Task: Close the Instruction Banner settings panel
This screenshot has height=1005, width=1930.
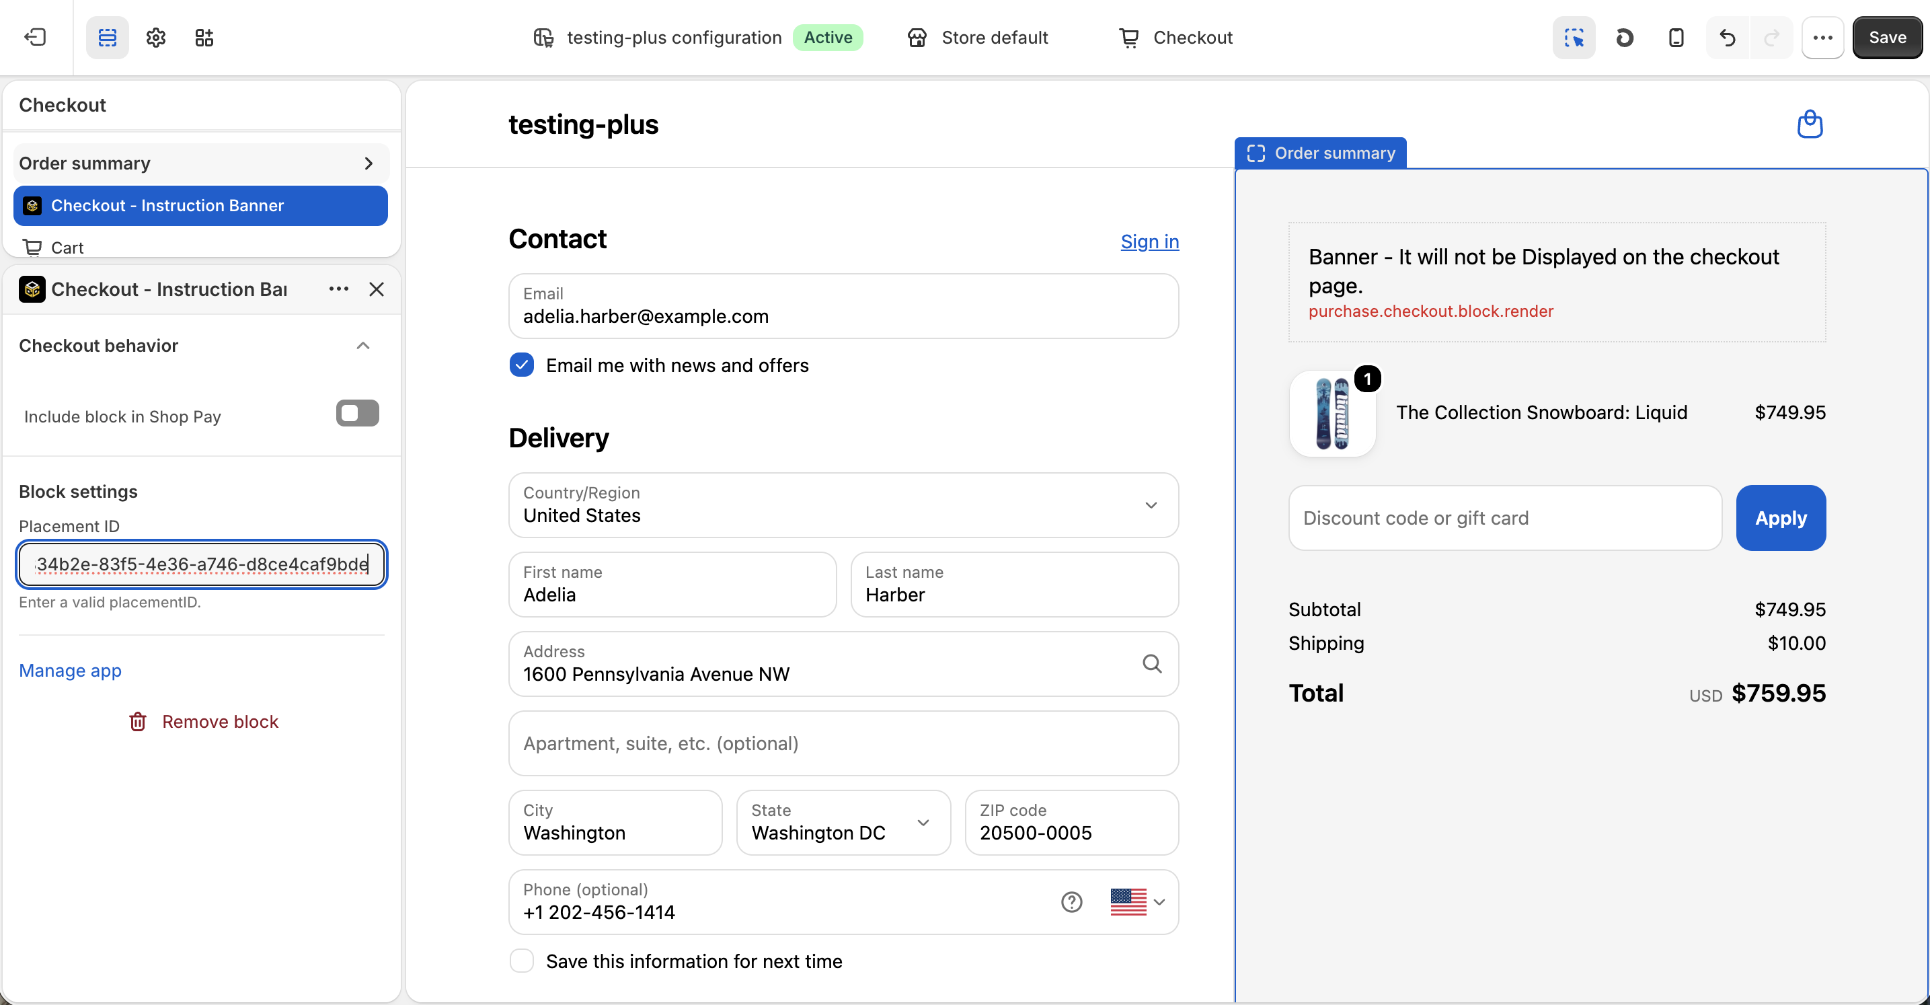Action: click(377, 289)
